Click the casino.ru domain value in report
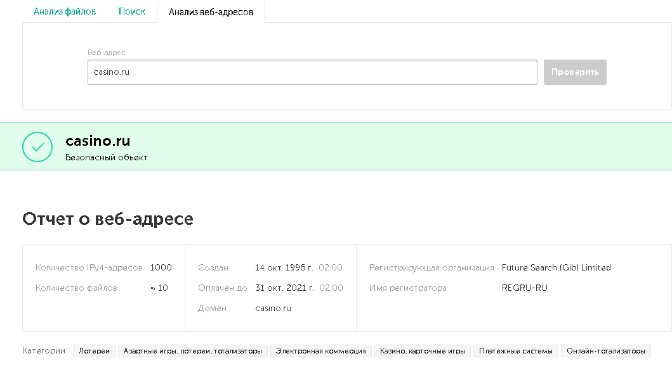The image size is (672, 382). 273,309
